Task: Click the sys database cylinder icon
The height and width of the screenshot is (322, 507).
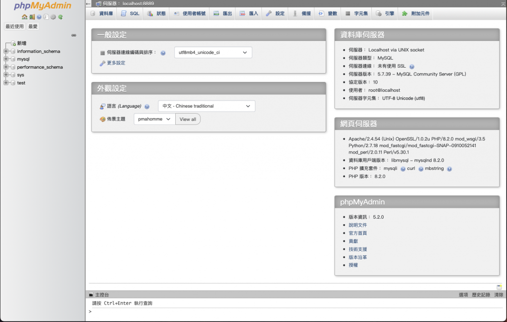Action: (x=13, y=75)
